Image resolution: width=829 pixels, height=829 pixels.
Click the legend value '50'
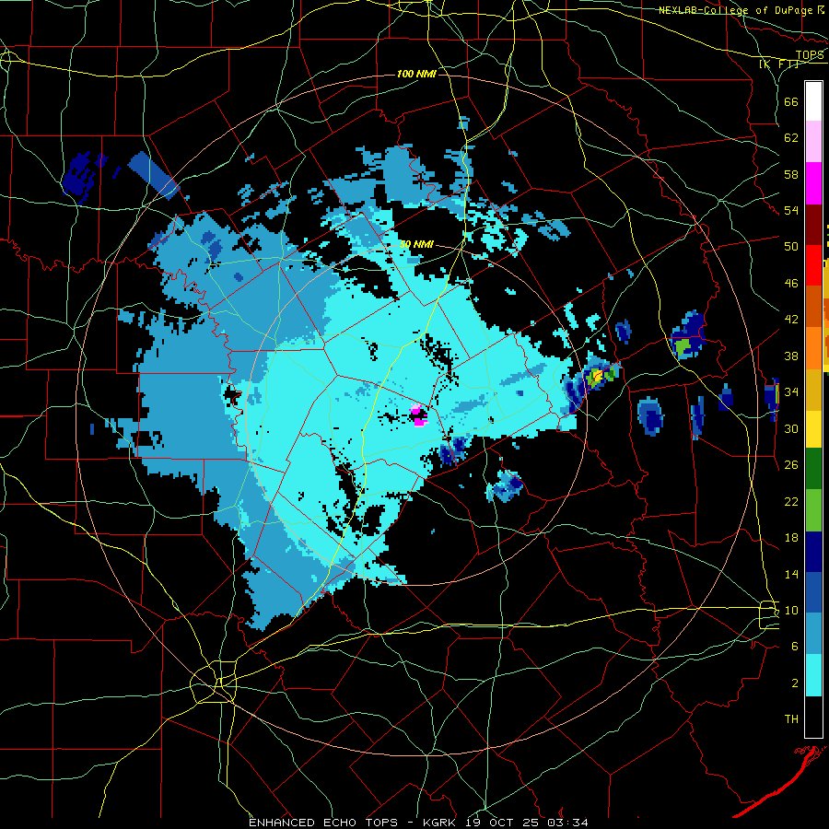pyautogui.click(x=791, y=246)
